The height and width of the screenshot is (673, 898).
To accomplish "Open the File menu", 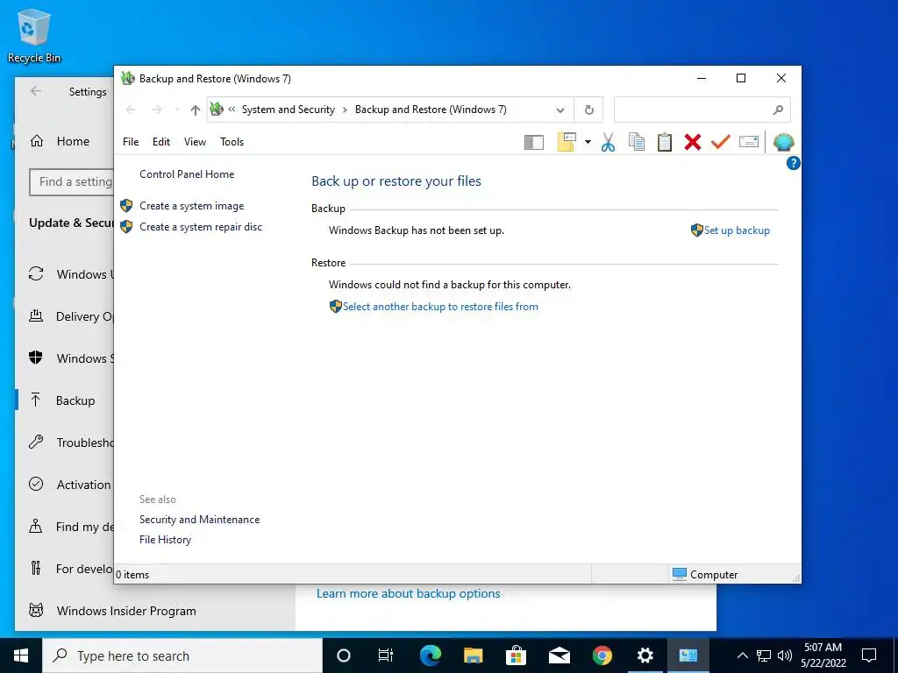I will [131, 142].
